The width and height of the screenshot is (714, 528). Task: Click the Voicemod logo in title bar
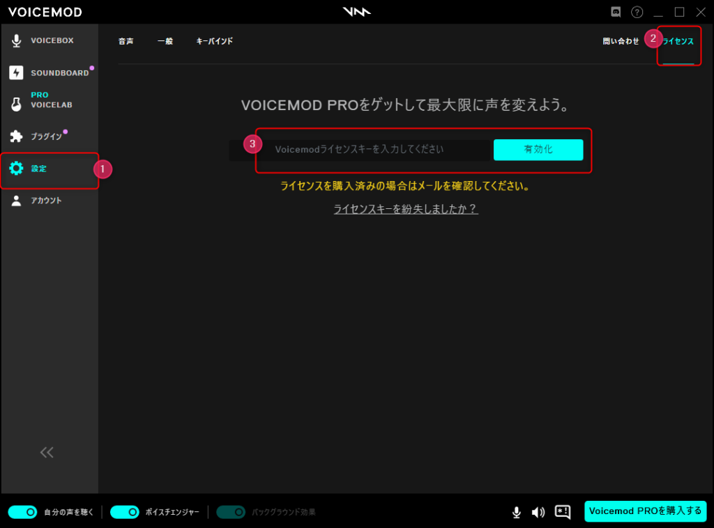coord(357,12)
